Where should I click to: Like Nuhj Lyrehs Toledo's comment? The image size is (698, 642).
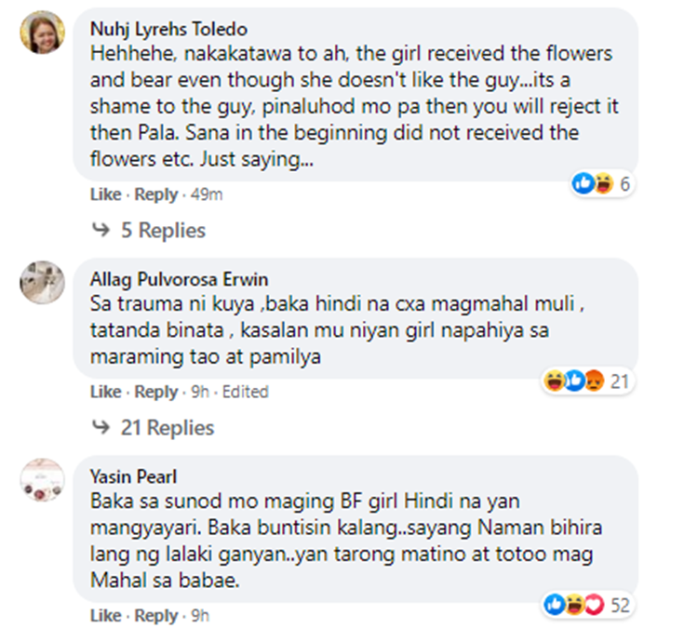point(105,194)
